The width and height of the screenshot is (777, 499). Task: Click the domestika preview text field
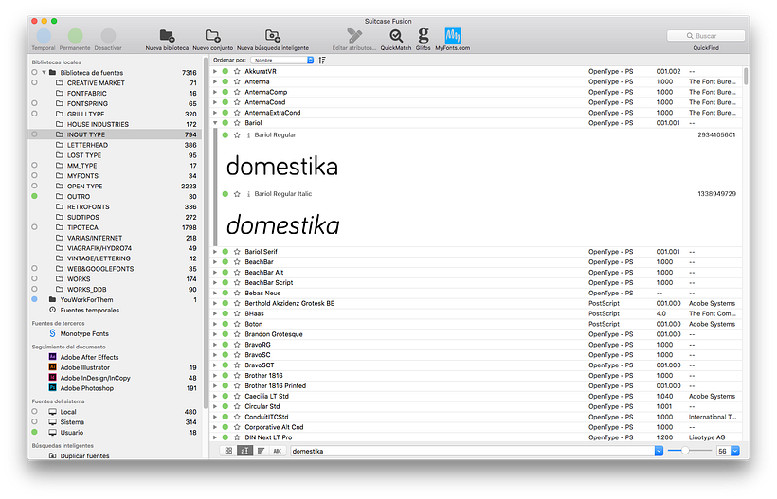[472, 451]
